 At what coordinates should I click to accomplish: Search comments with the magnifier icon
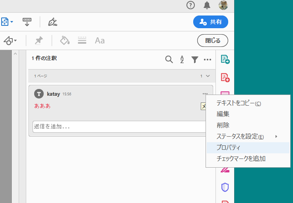(169, 59)
